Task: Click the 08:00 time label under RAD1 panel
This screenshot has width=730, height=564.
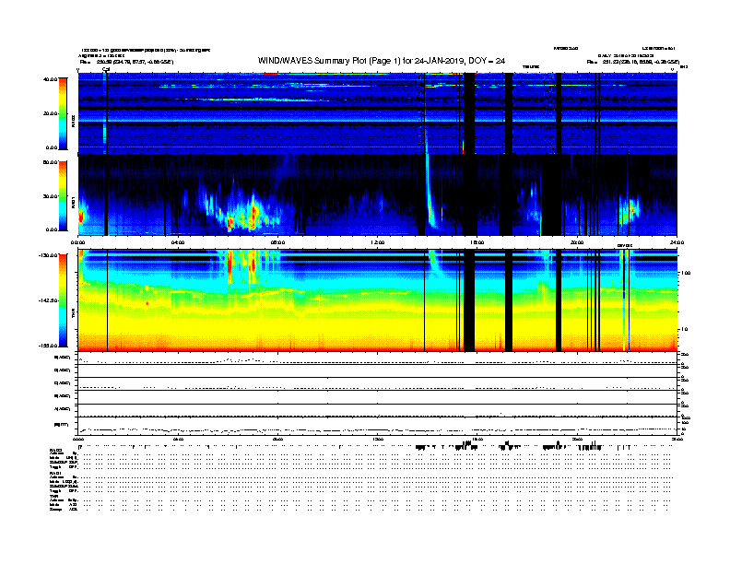Action: click(277, 242)
